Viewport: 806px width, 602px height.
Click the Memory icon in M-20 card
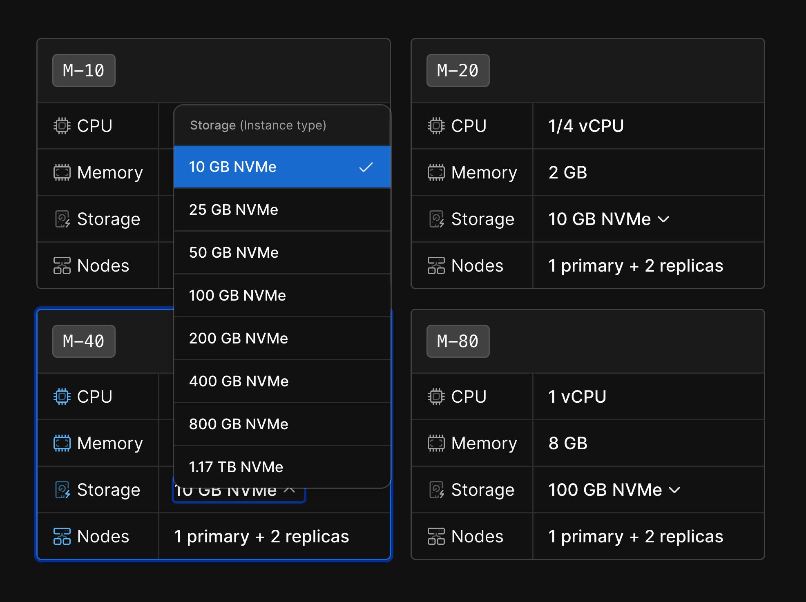click(436, 172)
